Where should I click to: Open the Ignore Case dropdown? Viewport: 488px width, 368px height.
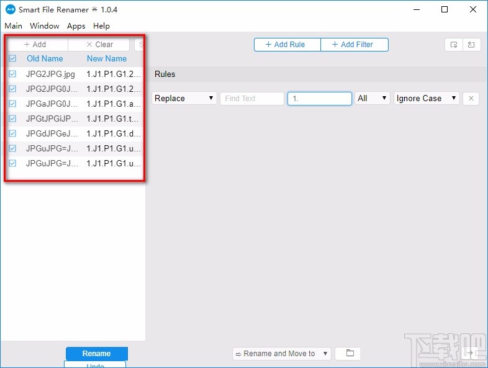pos(427,98)
